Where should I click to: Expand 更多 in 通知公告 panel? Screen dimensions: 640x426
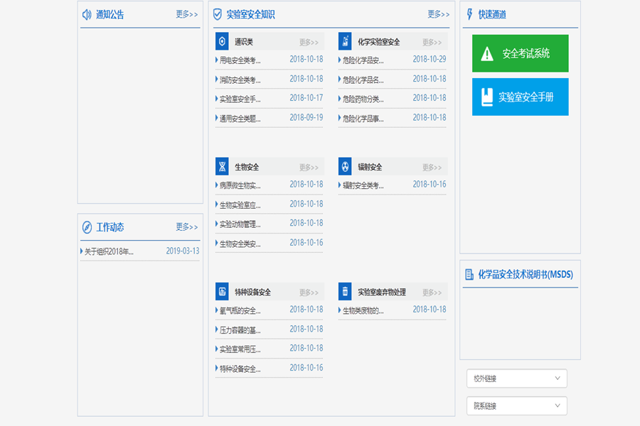point(186,14)
